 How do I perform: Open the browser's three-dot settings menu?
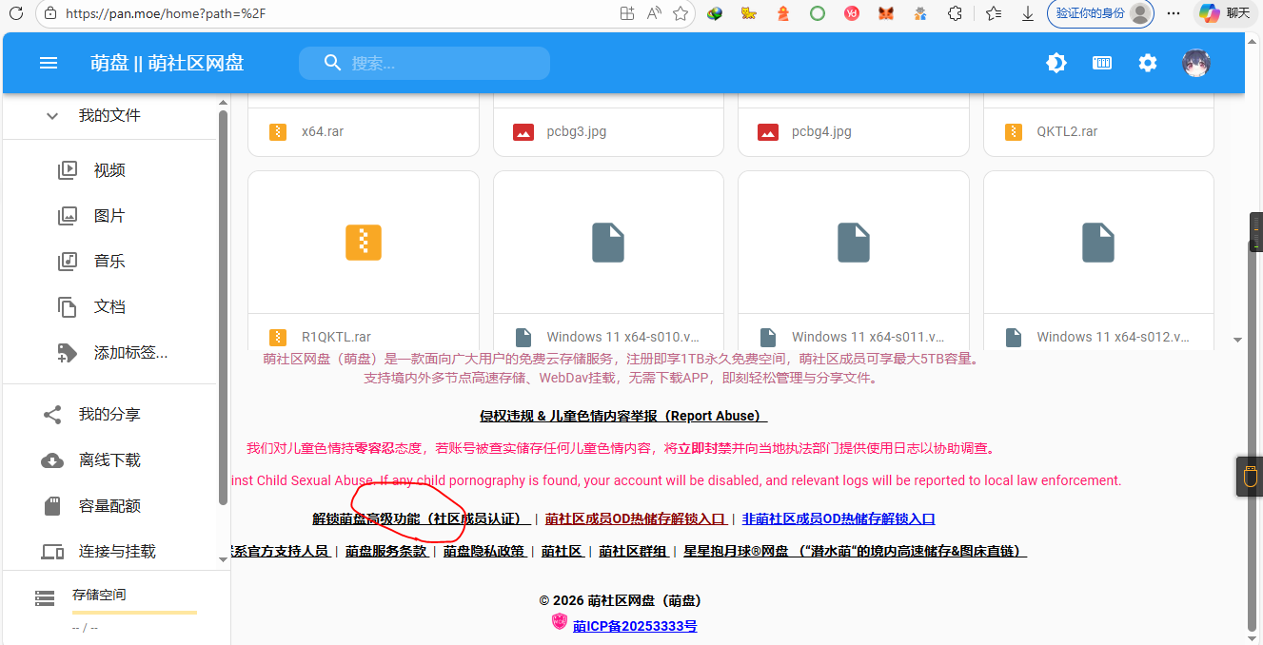point(1174,13)
